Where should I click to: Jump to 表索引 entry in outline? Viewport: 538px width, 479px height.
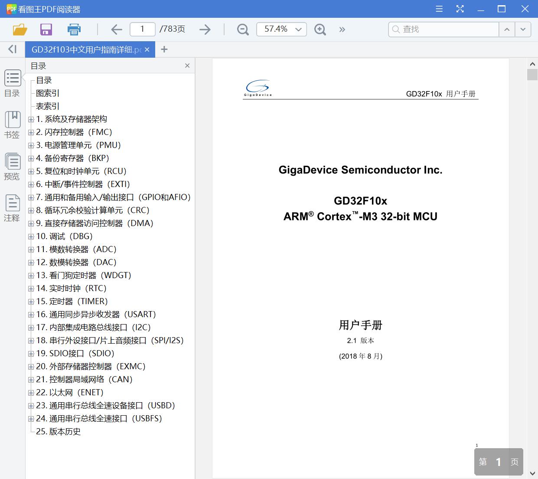click(48, 106)
